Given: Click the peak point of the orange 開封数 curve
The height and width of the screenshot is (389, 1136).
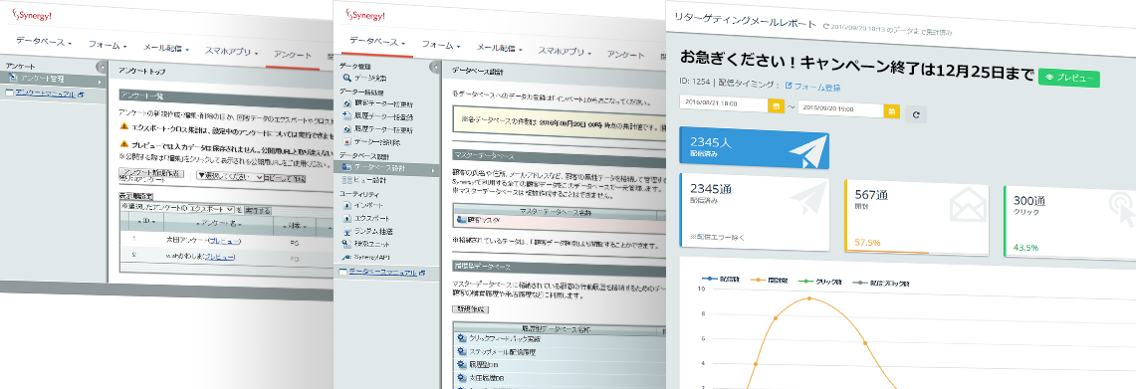Looking at the screenshot, I should [809, 298].
